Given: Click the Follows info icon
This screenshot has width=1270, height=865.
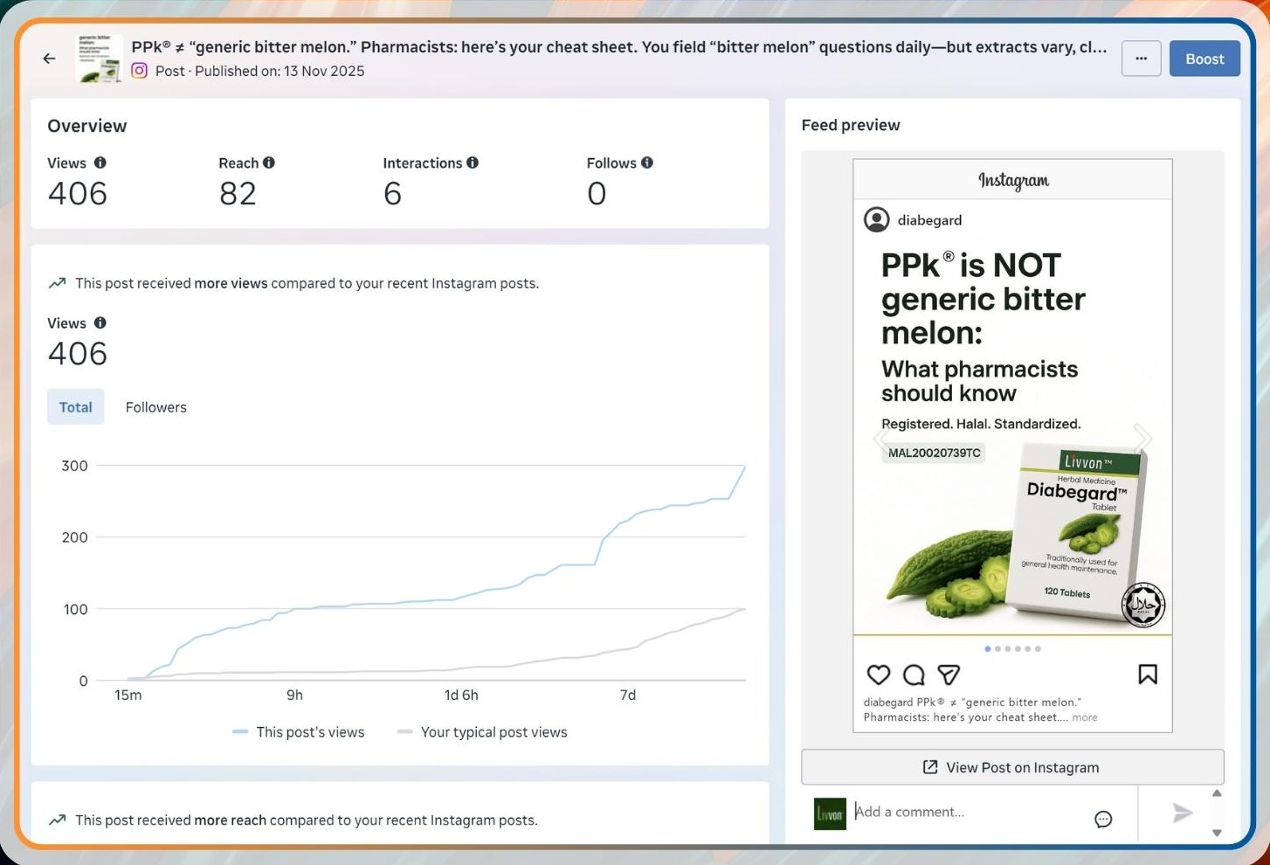Looking at the screenshot, I should click(647, 163).
